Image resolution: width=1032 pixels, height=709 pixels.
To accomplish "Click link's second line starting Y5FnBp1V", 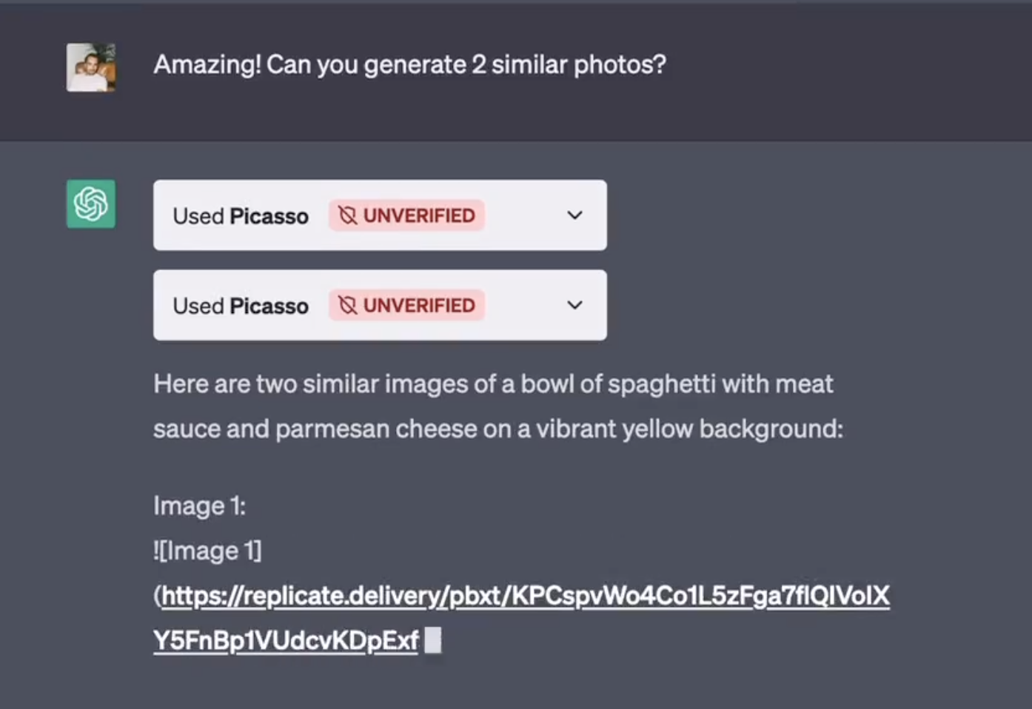I will 286,641.
